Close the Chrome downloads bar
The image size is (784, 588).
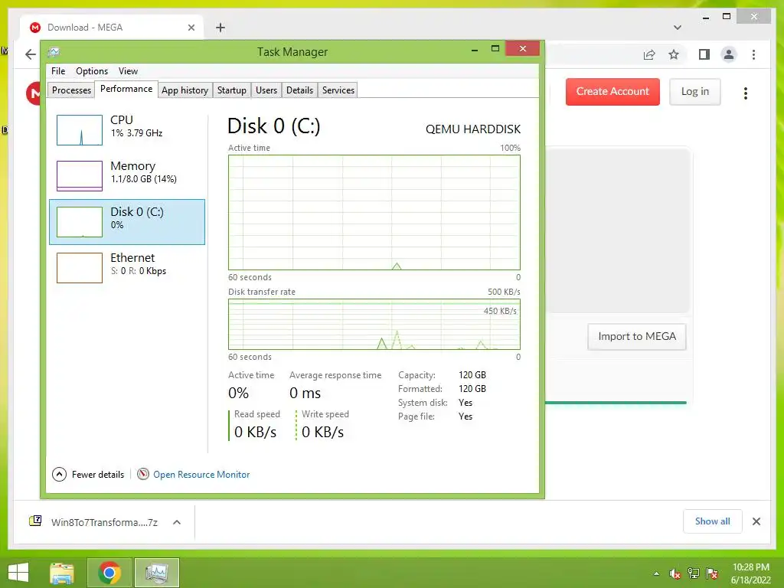(x=756, y=521)
